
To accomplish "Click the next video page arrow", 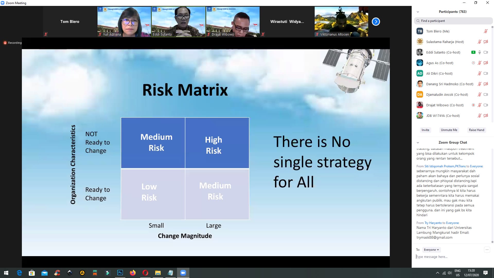I will point(376,22).
